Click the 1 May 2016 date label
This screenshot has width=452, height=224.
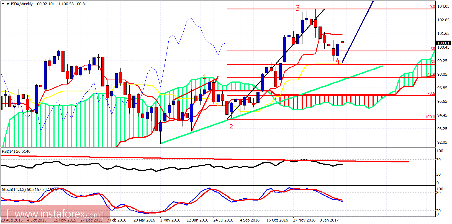tap(170, 220)
